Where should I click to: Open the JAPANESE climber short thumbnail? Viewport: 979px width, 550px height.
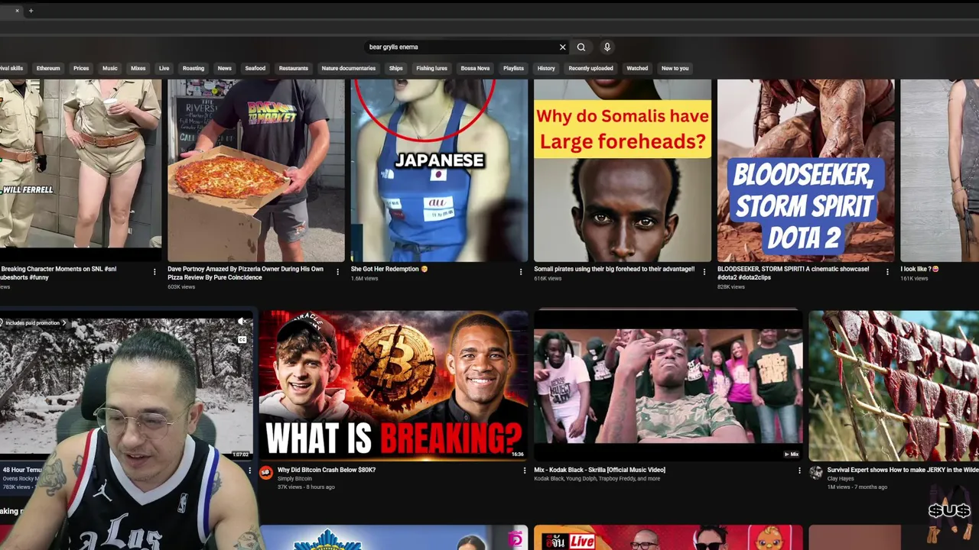439,170
